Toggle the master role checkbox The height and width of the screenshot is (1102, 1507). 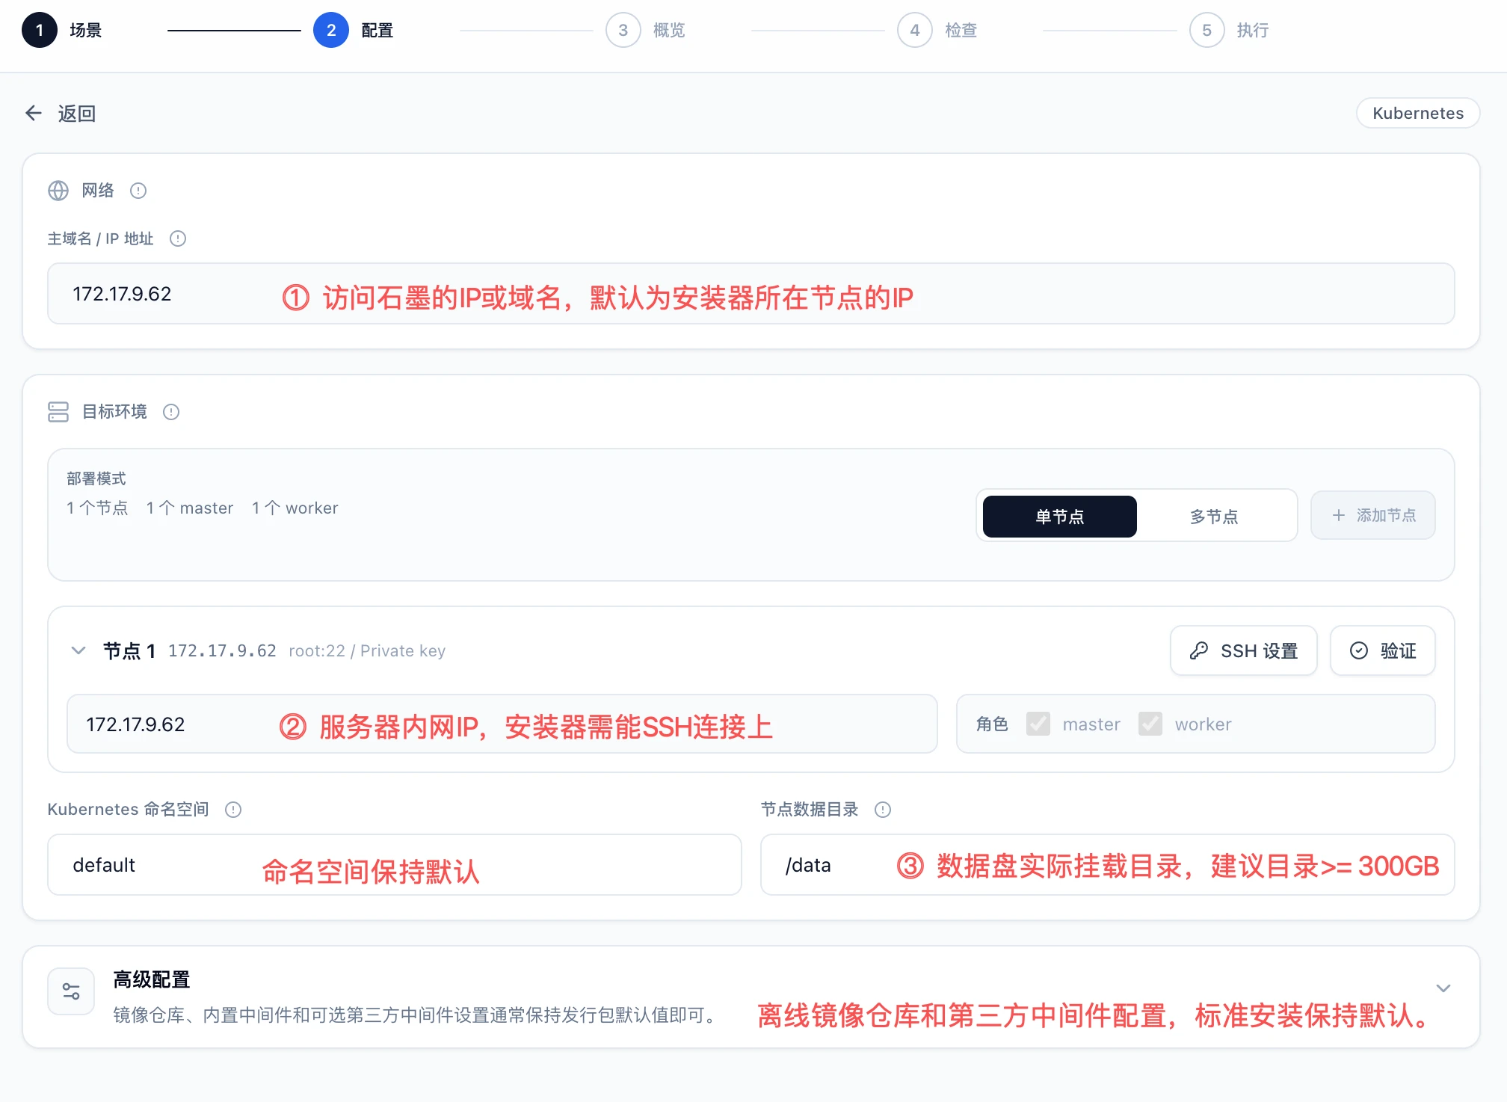click(x=1038, y=724)
